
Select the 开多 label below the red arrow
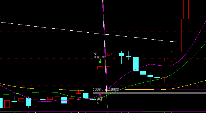click(x=100, y=99)
